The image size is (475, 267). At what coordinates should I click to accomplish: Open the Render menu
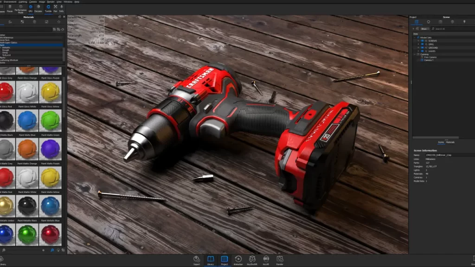pyautogui.click(x=51, y=2)
